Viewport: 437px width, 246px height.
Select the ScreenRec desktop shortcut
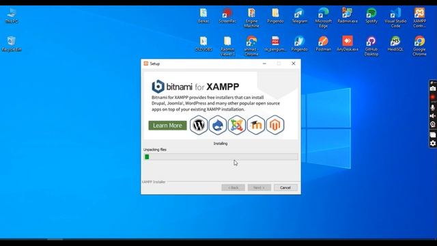point(227,16)
